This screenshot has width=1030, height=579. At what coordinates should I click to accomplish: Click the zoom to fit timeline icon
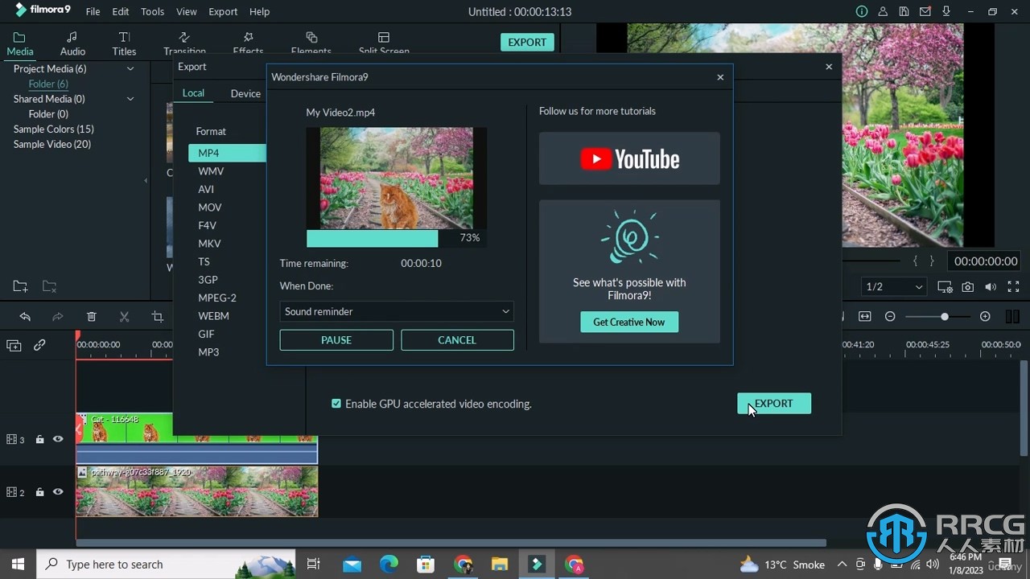coord(865,317)
